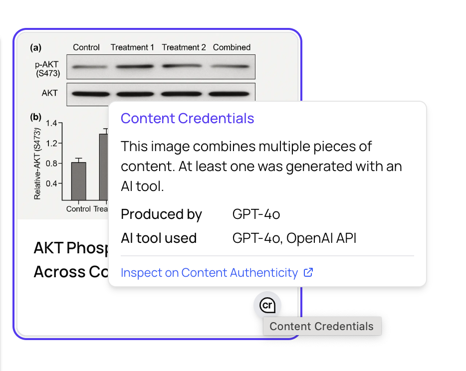This screenshot has height=371, width=466.
Task: Click the panel (b) marker
Action: pos(36,117)
